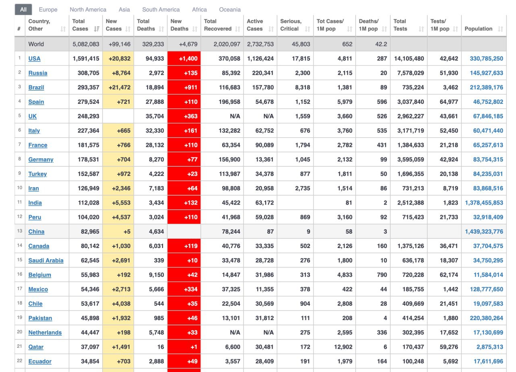
Task: Click USA total tests 14,105,480
Action: pos(409,58)
